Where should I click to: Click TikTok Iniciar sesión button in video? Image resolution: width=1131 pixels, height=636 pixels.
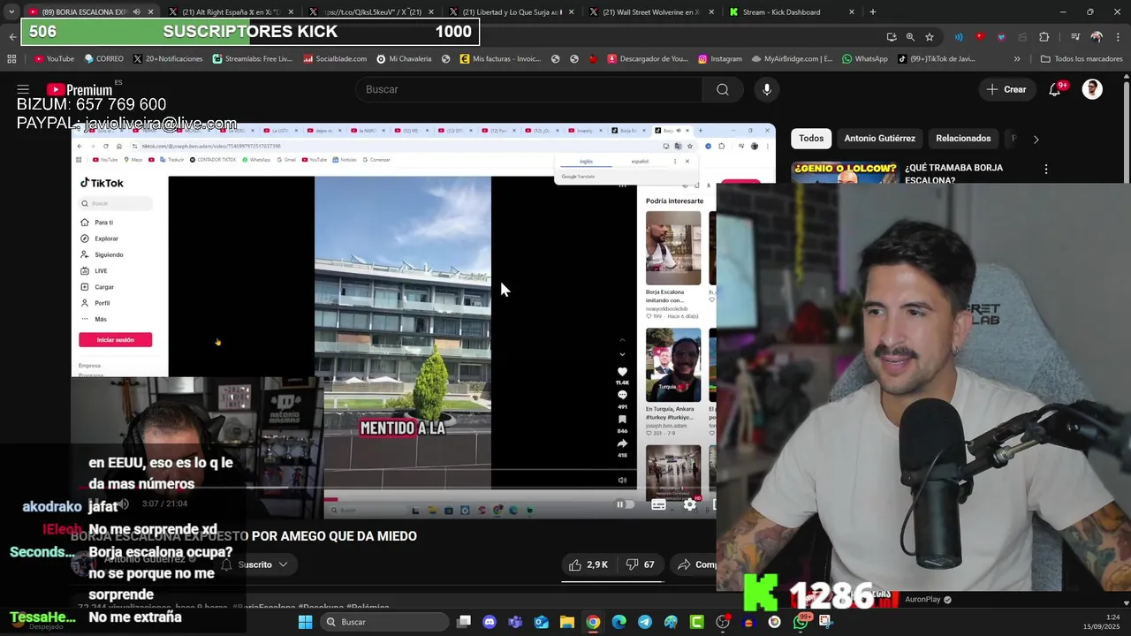[115, 340]
